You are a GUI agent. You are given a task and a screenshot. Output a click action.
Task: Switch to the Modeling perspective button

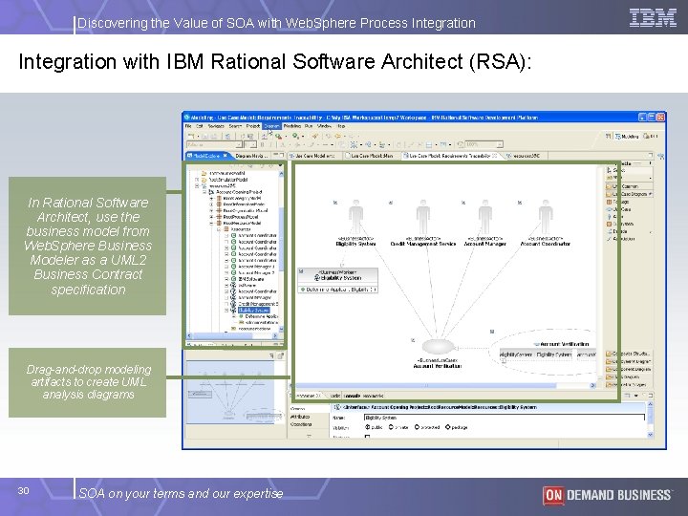[x=627, y=137]
